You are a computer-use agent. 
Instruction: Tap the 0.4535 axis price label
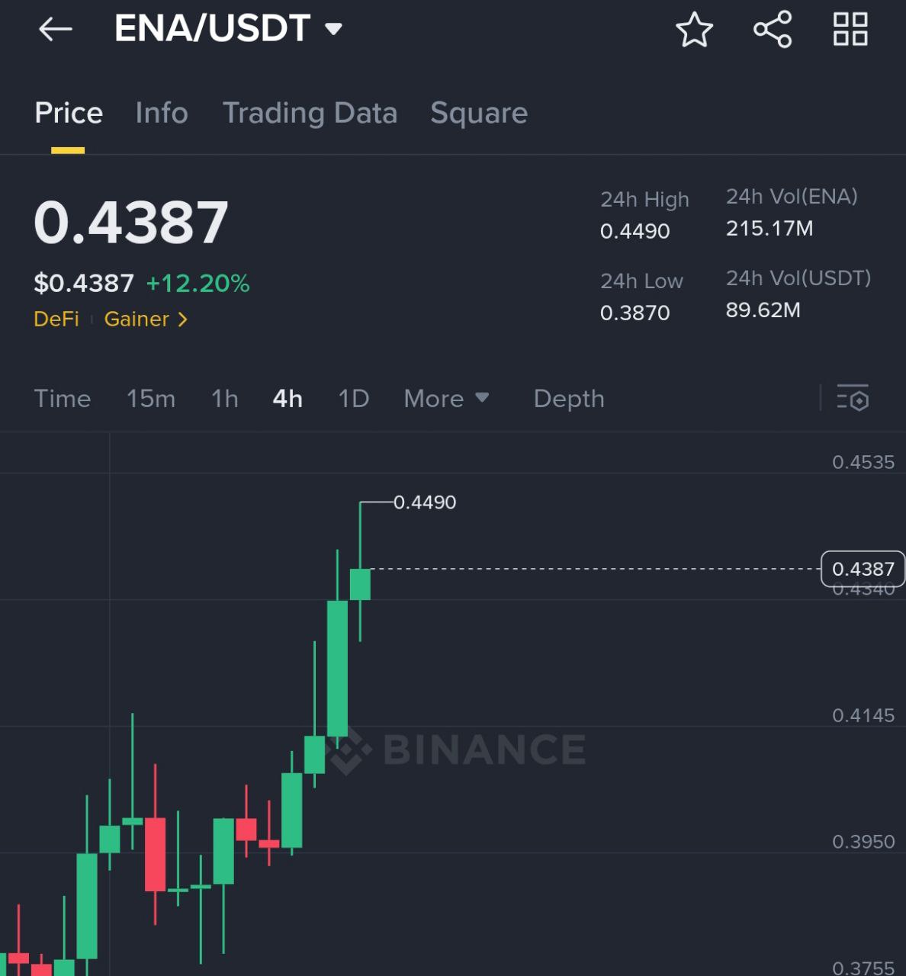click(x=863, y=462)
